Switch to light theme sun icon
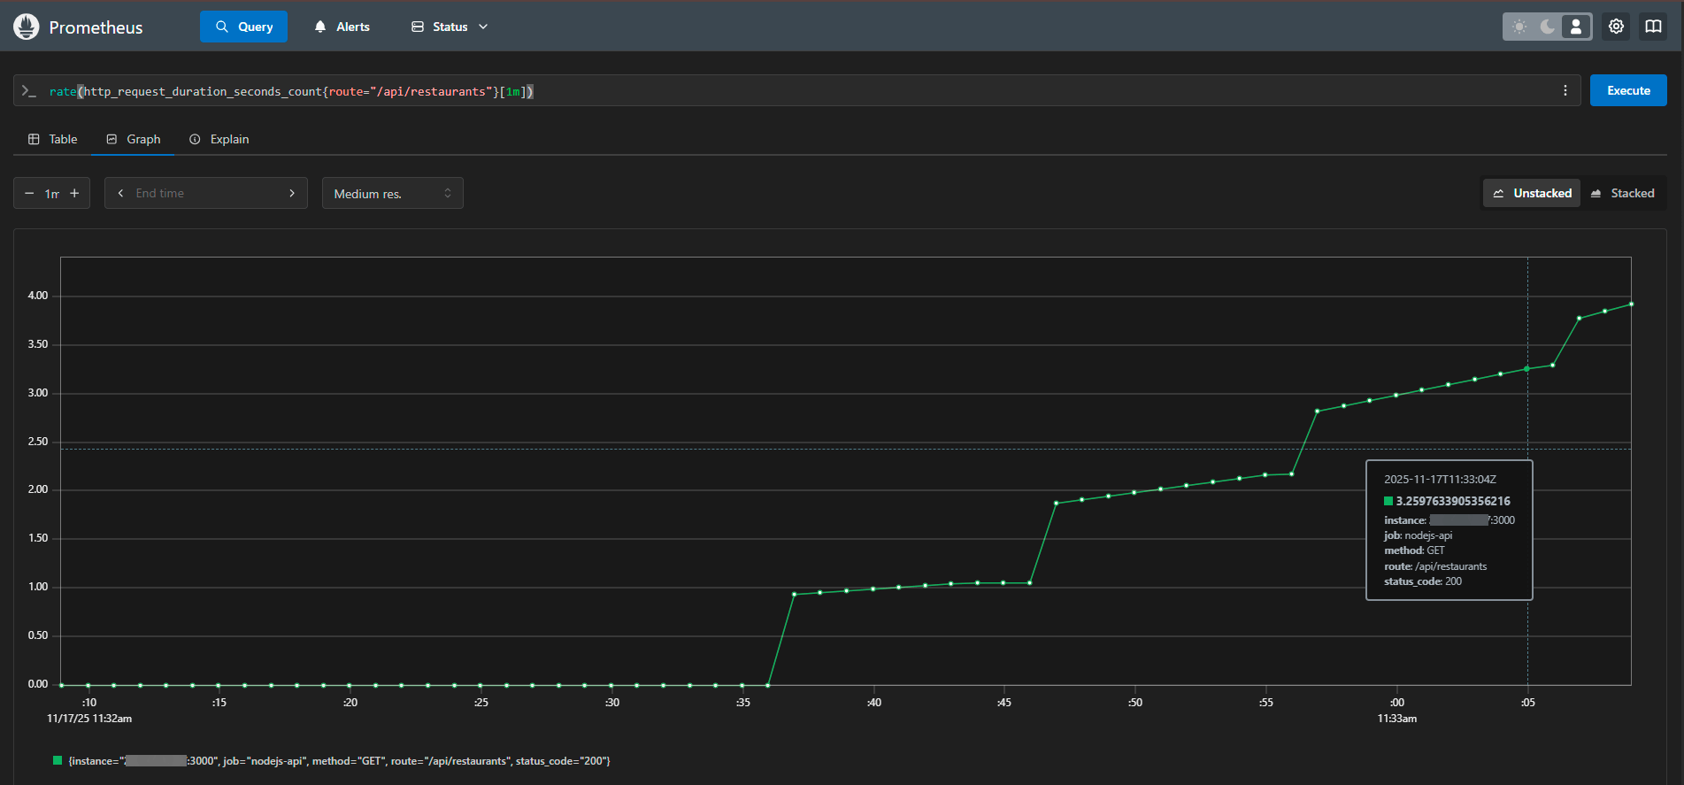This screenshot has height=785, width=1684. click(1519, 27)
